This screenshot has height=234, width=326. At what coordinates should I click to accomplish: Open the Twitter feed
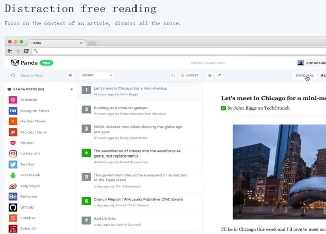(27, 164)
